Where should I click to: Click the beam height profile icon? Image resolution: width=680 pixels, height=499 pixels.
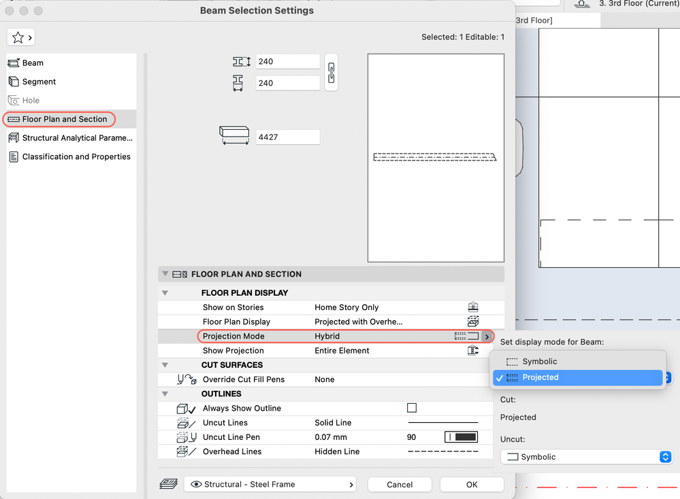(241, 61)
